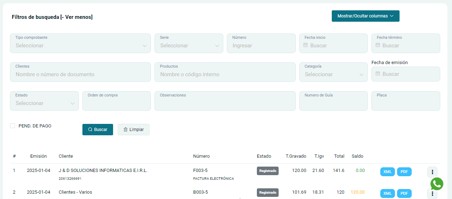Focus the Clientes search input
The height and width of the screenshot is (199, 452).
pos(80,74)
